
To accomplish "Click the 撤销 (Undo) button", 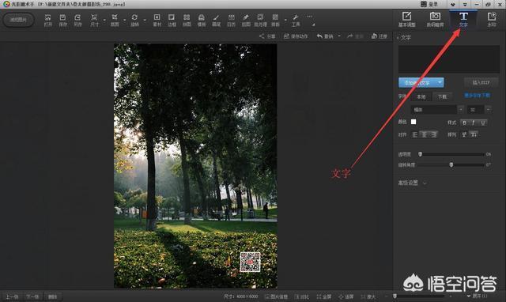I will tap(325, 36).
